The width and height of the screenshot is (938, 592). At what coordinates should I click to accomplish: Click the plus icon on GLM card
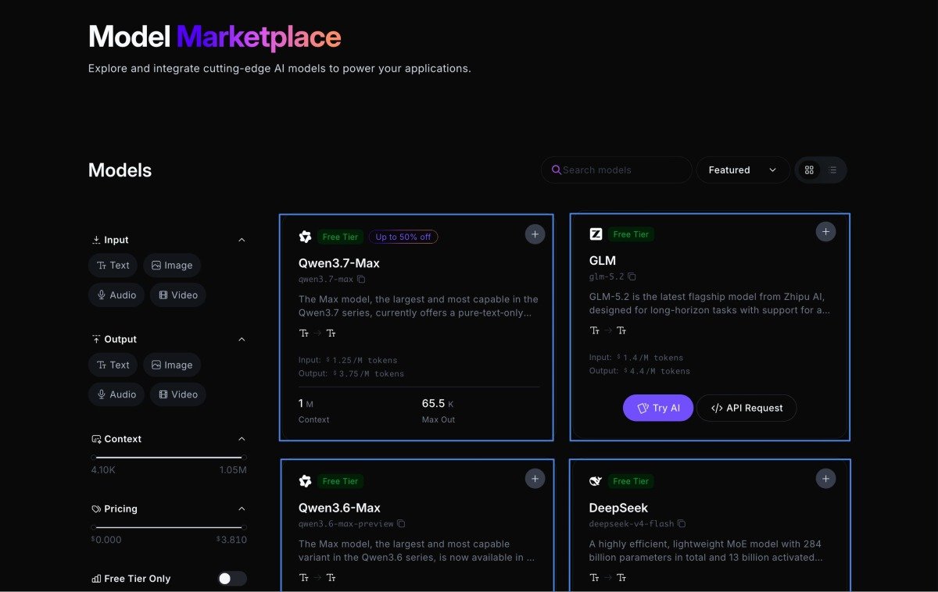[x=825, y=231]
